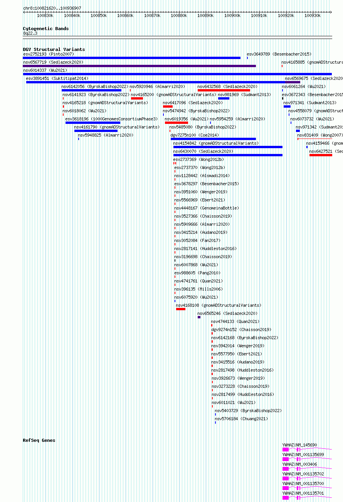Open gene YWHAZ|NM_001135700

[303, 483]
